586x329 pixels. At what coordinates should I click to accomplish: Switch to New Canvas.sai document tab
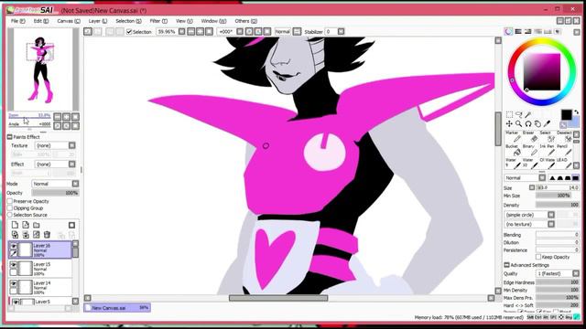point(117,308)
